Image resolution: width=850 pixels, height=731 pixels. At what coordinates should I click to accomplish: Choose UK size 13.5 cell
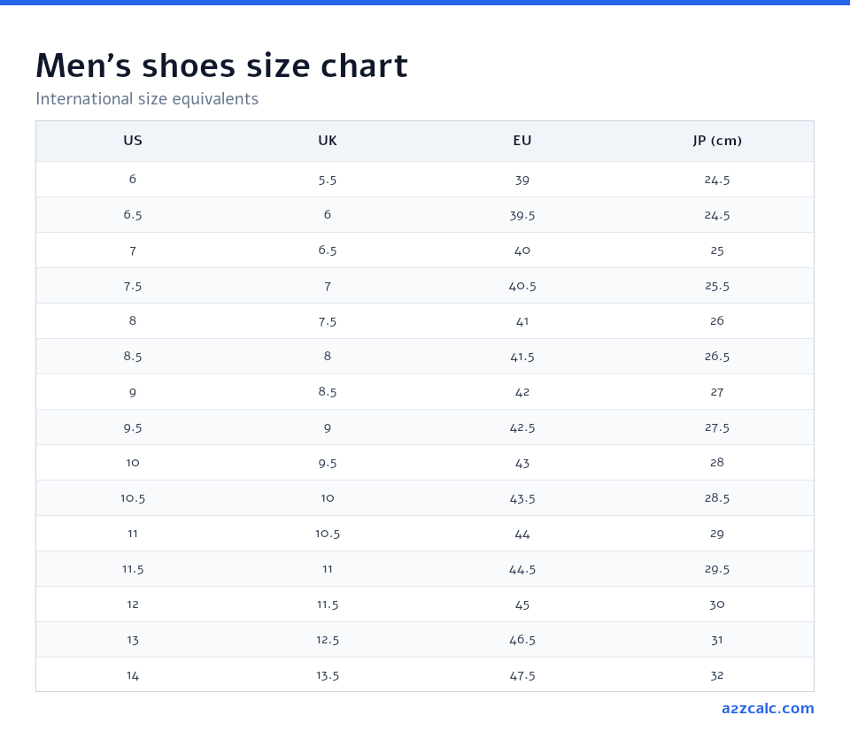point(328,676)
